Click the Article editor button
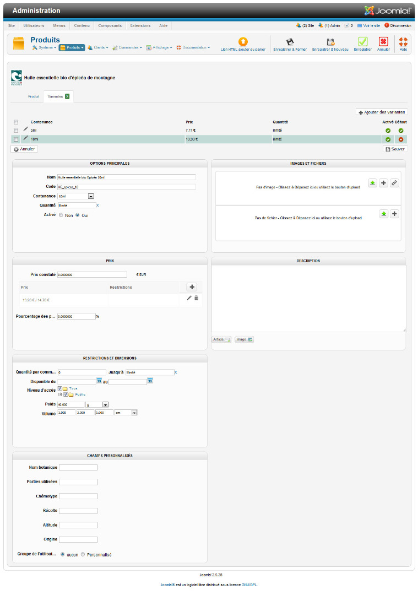The height and width of the screenshot is (595, 418). pyautogui.click(x=221, y=339)
